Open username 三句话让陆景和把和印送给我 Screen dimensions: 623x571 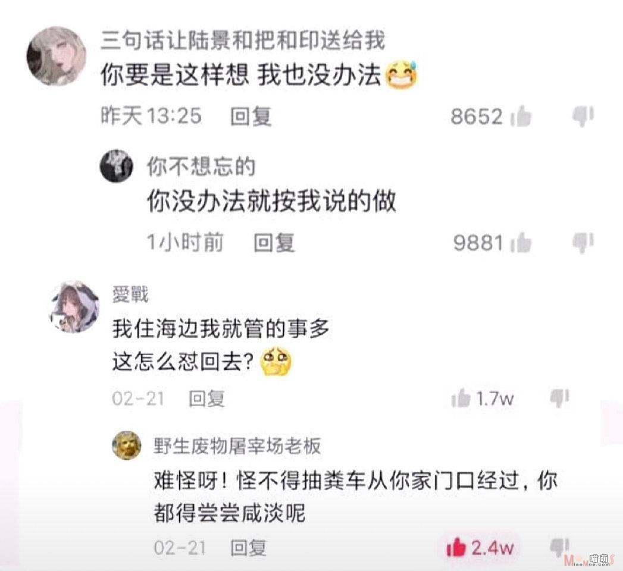(x=243, y=41)
